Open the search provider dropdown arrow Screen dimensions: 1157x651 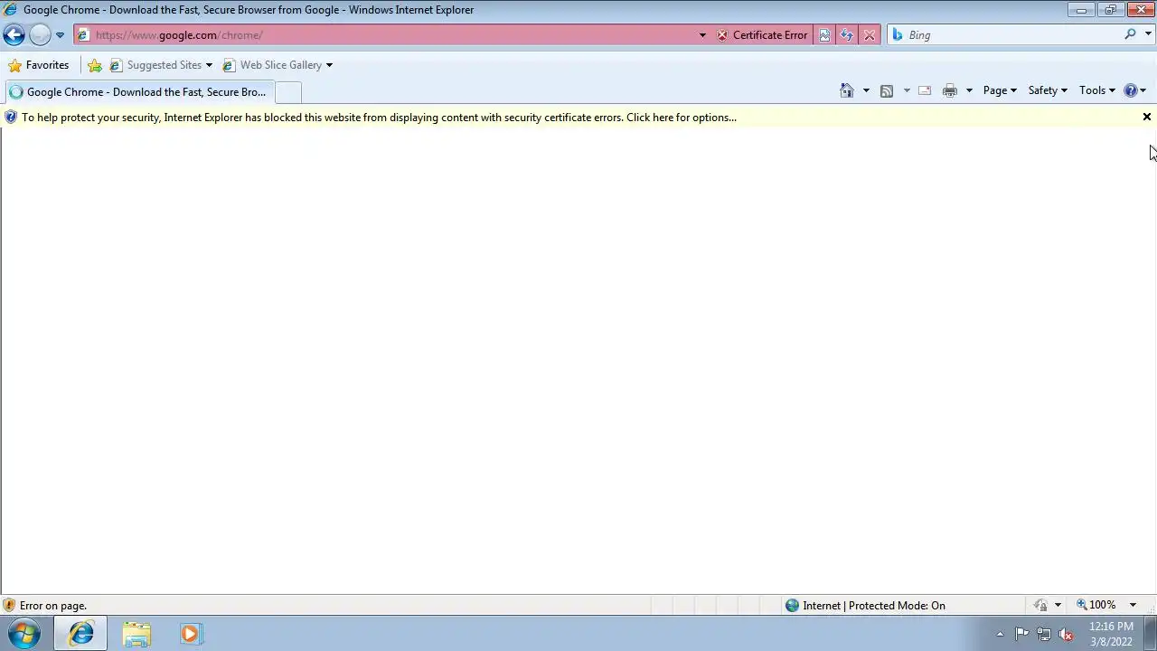[x=1149, y=34]
